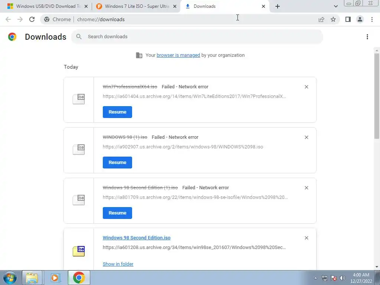The image size is (380, 285).
Task: Click the search magnifier icon
Action: 79,37
